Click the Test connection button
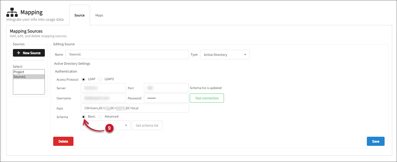 coord(207,98)
